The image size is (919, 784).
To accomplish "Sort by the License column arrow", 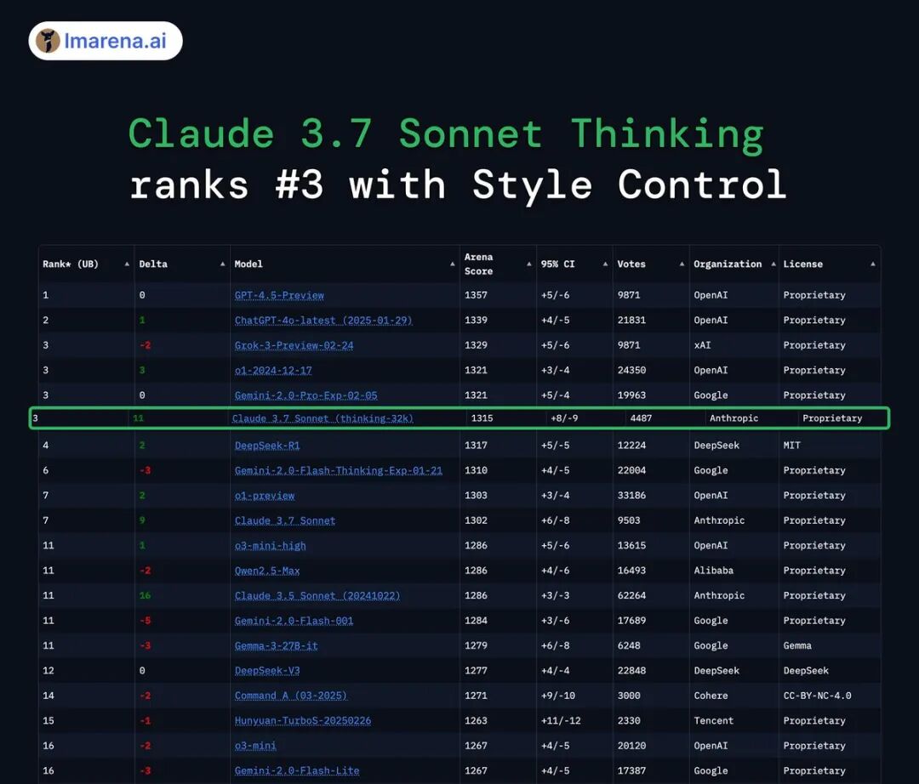I will tap(873, 264).
